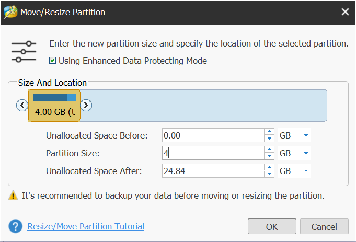Open unit dropdown for Unallocated Space Before
Screen dimensions: 356x242
(x=306, y=135)
